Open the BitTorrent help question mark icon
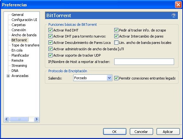This screenshot has height=139, width=183. (x=173, y=16)
